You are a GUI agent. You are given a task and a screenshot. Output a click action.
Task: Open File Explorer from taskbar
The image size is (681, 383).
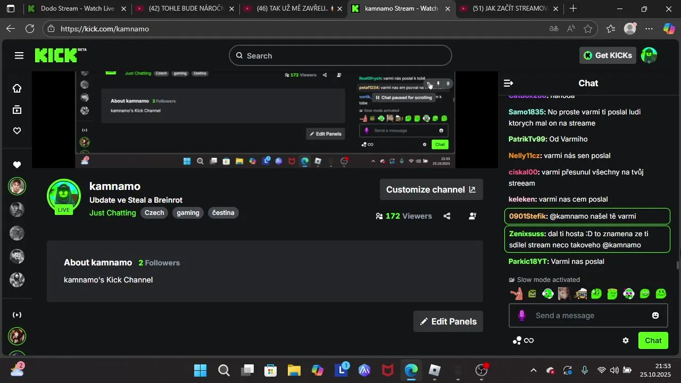click(x=294, y=370)
